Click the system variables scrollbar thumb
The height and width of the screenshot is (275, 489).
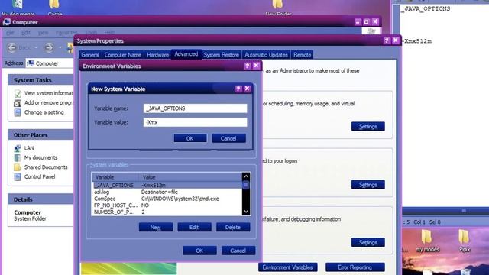[x=246, y=185]
